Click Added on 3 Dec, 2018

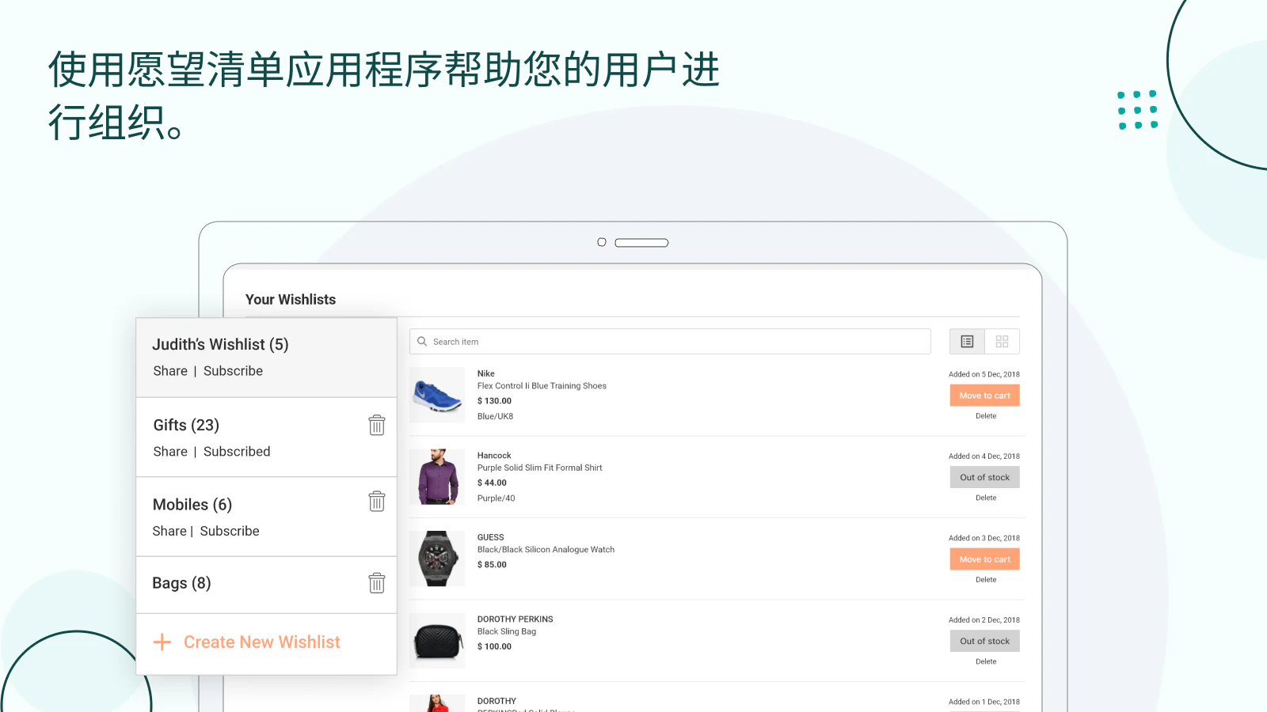click(x=984, y=538)
